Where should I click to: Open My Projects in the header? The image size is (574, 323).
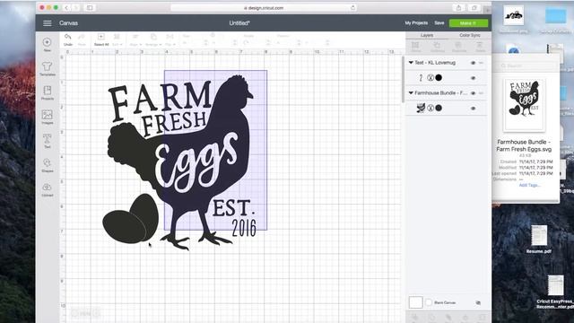tap(416, 22)
